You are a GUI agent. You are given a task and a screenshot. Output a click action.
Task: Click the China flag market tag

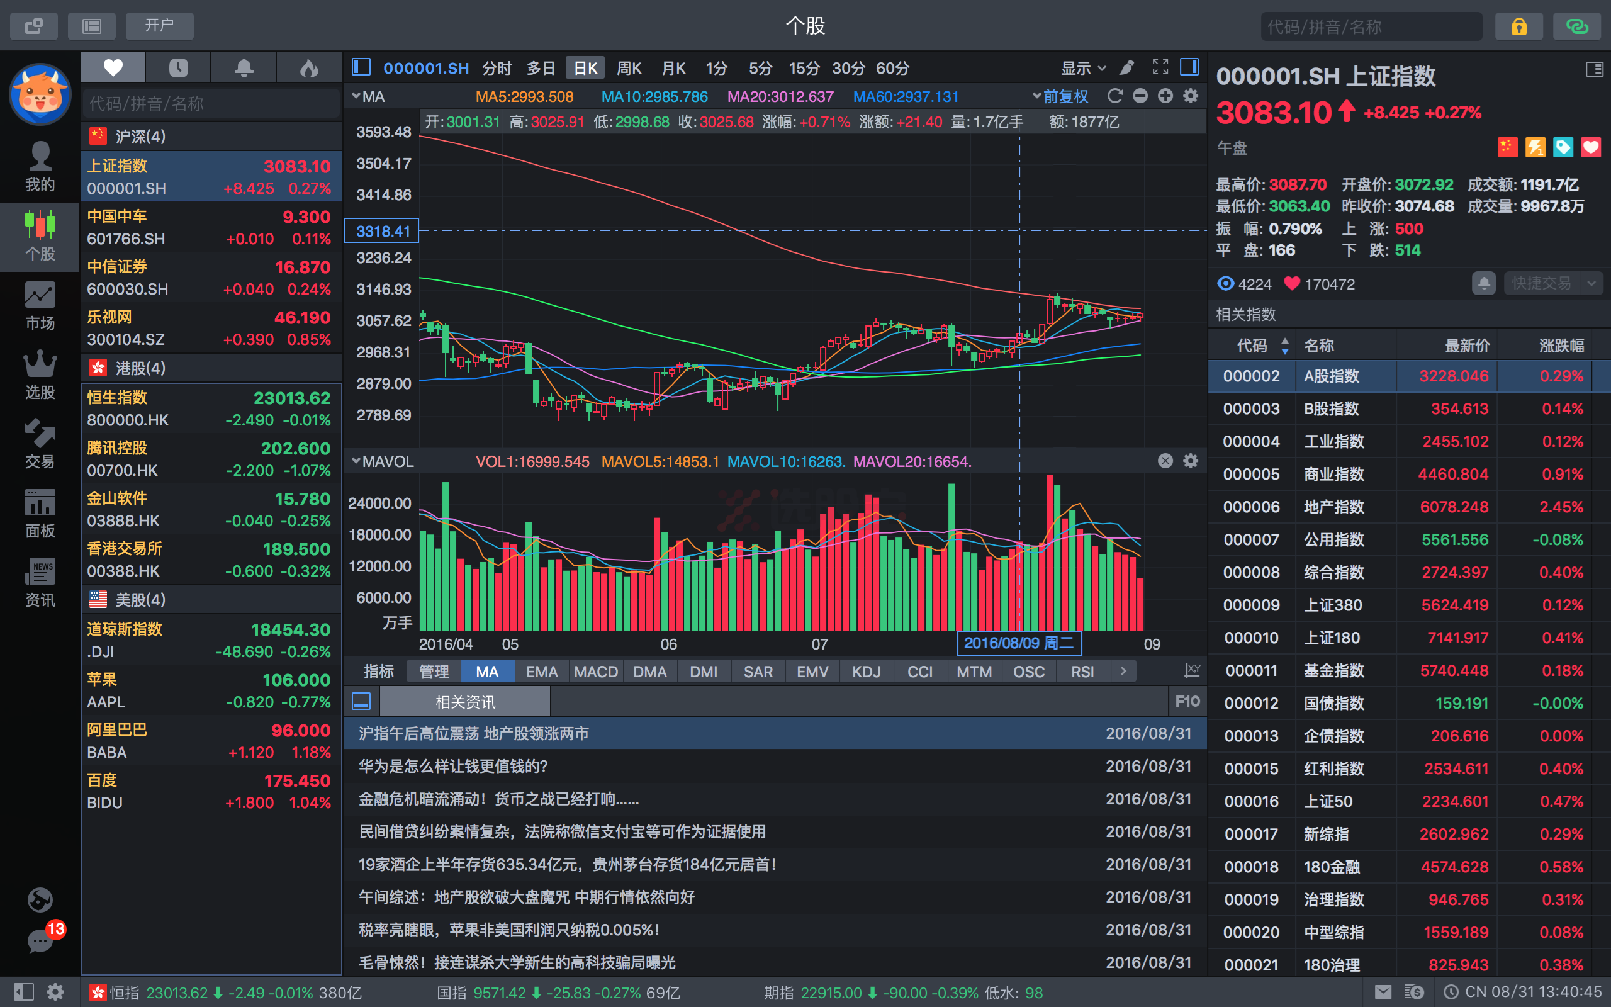coord(1507,147)
